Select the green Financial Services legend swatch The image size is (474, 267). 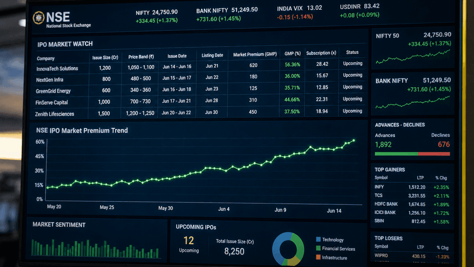[x=318, y=248]
